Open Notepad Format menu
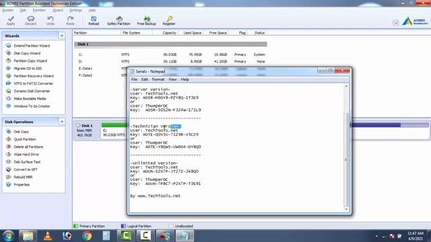This screenshot has width=431, height=242. coord(158,79)
